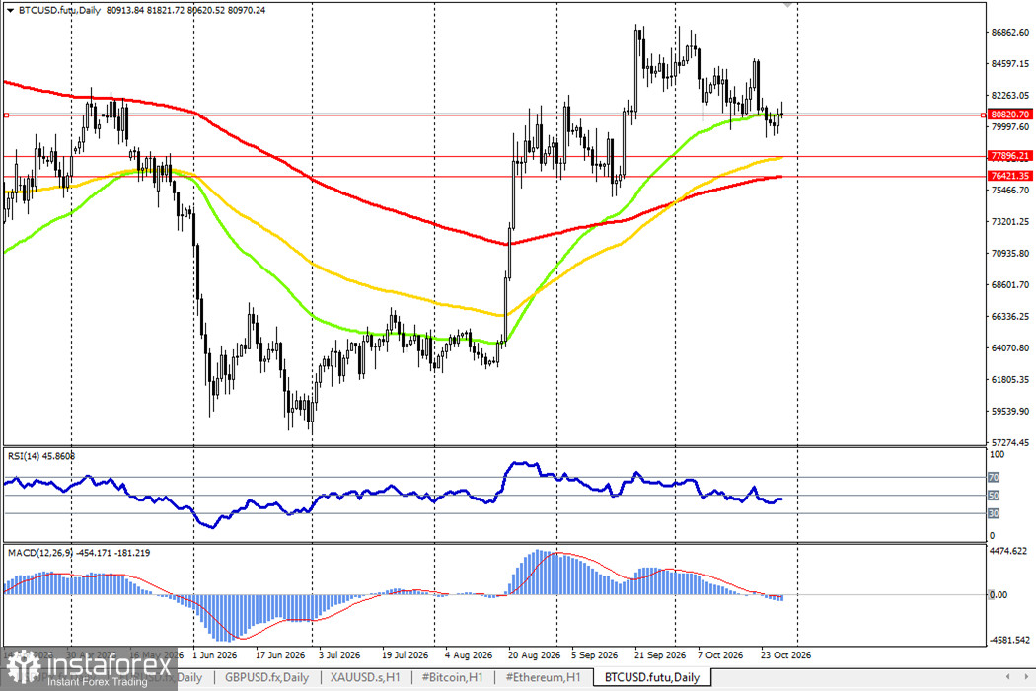
Task: Click the gray chart shift triangle marker
Action: pos(787,5)
